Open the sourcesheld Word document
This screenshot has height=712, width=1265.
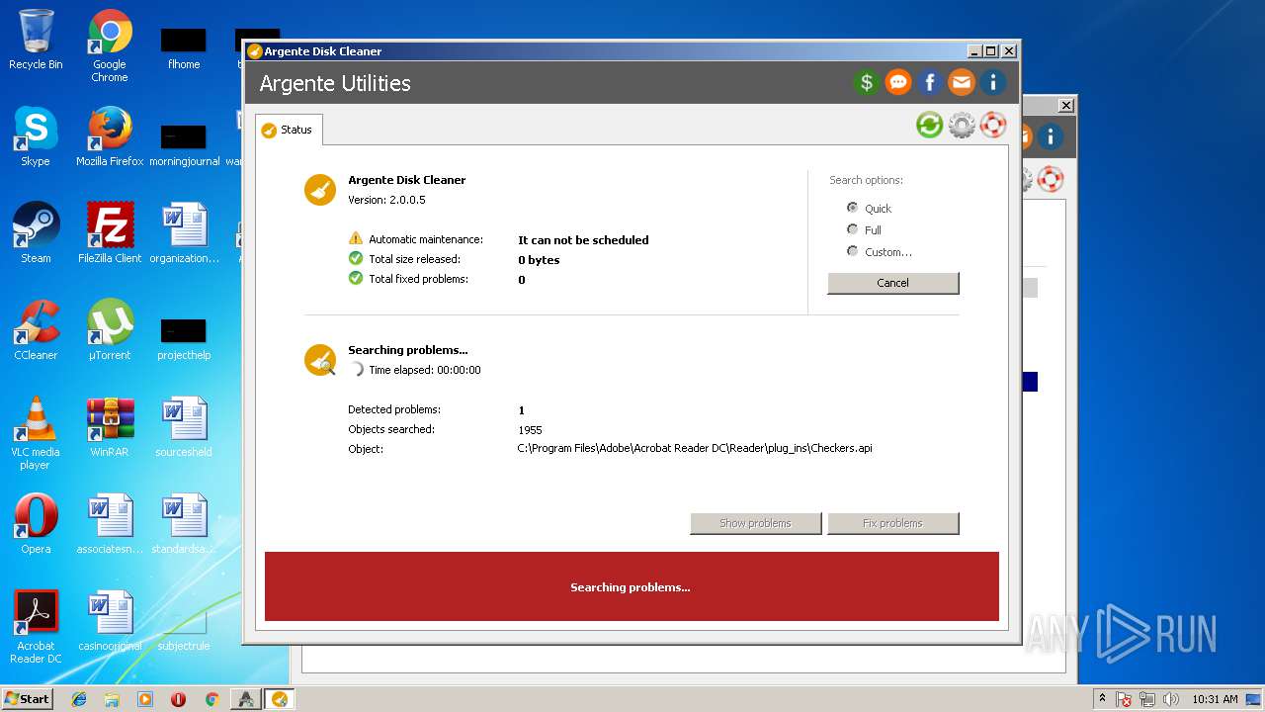tap(184, 427)
